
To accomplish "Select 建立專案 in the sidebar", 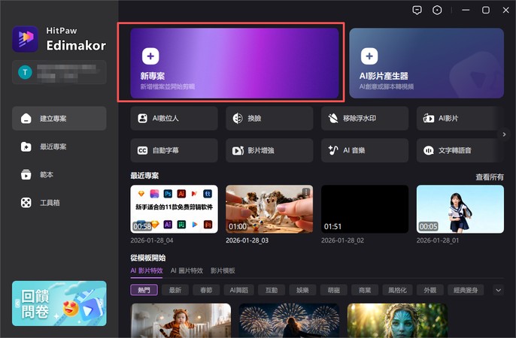I will (x=59, y=118).
